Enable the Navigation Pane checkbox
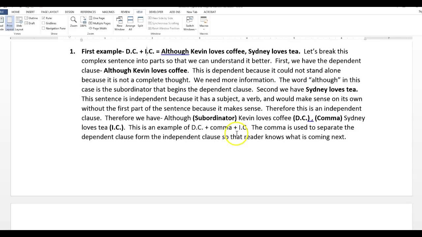 43,28
